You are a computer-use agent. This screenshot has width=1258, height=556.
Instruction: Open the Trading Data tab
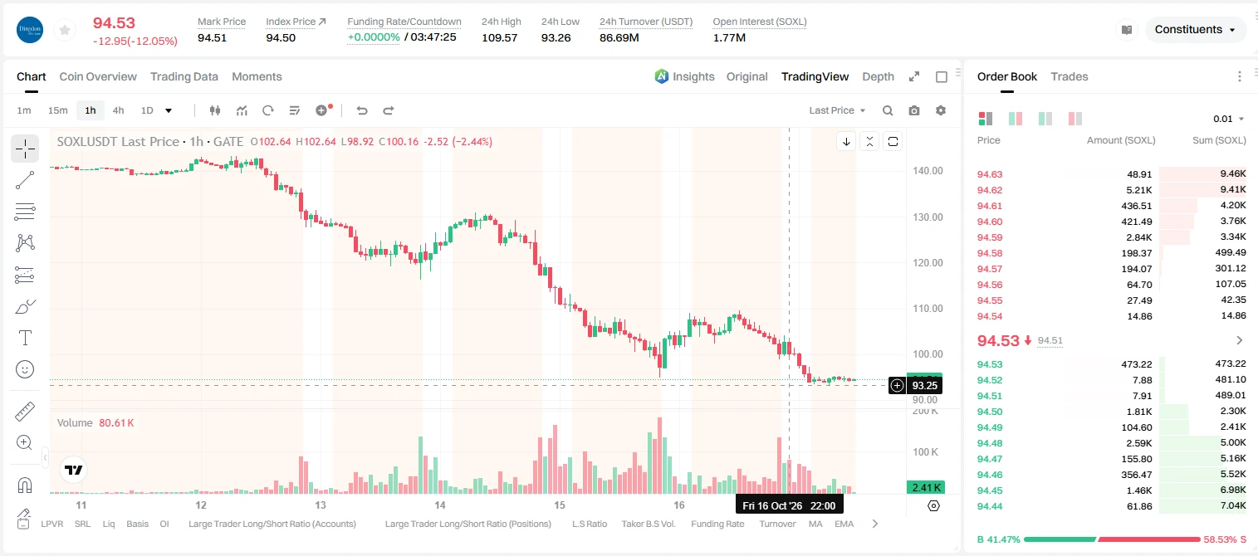[184, 76]
